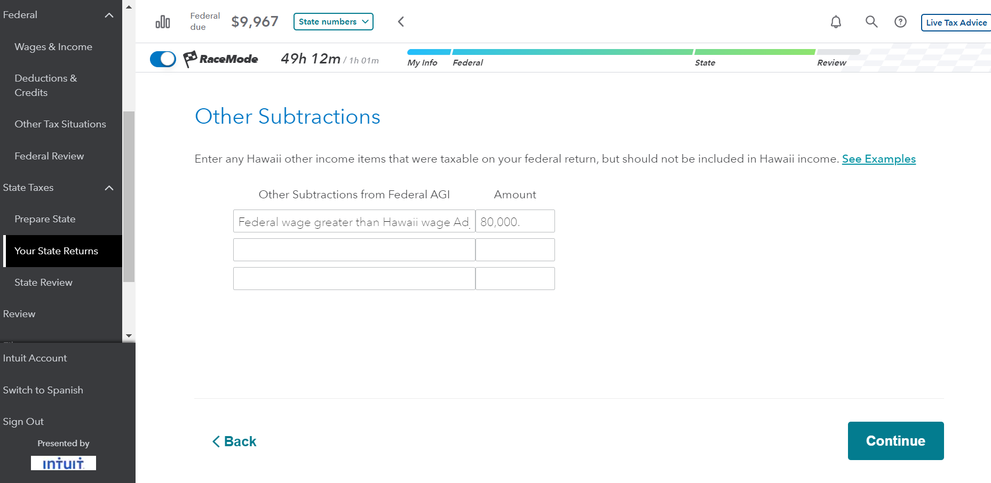
Task: Open State Review in the sidebar
Action: click(43, 283)
